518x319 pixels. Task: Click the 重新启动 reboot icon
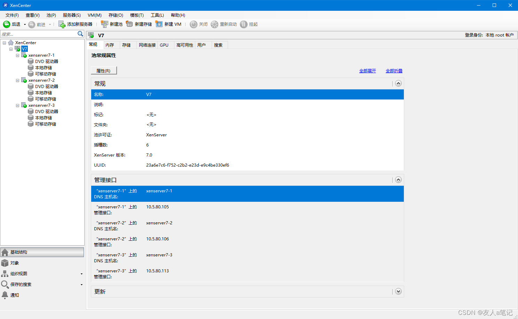pyautogui.click(x=214, y=24)
